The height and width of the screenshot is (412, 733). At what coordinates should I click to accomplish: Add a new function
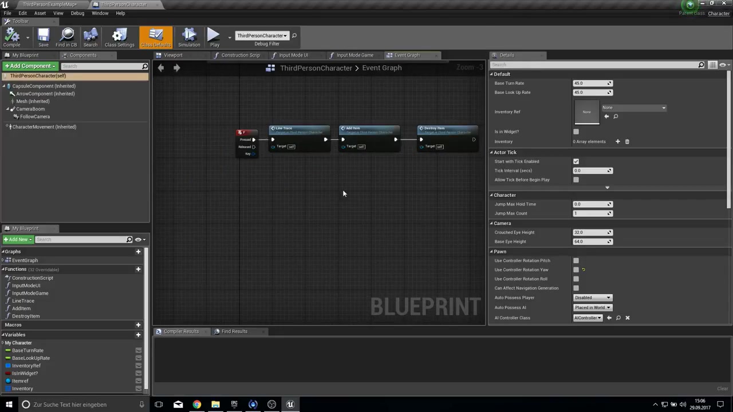(x=138, y=270)
